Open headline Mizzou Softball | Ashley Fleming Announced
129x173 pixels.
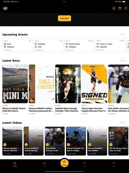(x=41, y=110)
